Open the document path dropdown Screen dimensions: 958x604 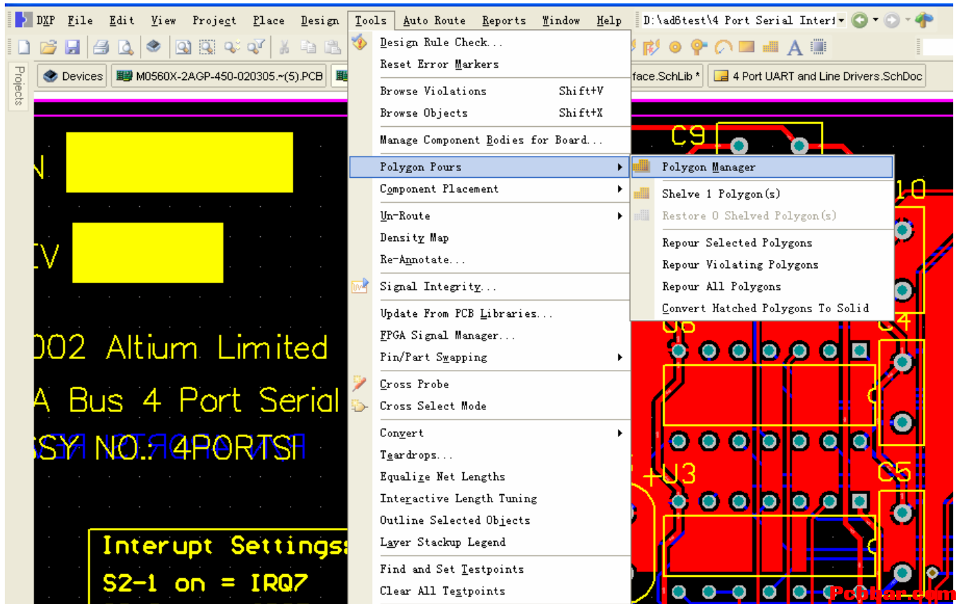(841, 20)
